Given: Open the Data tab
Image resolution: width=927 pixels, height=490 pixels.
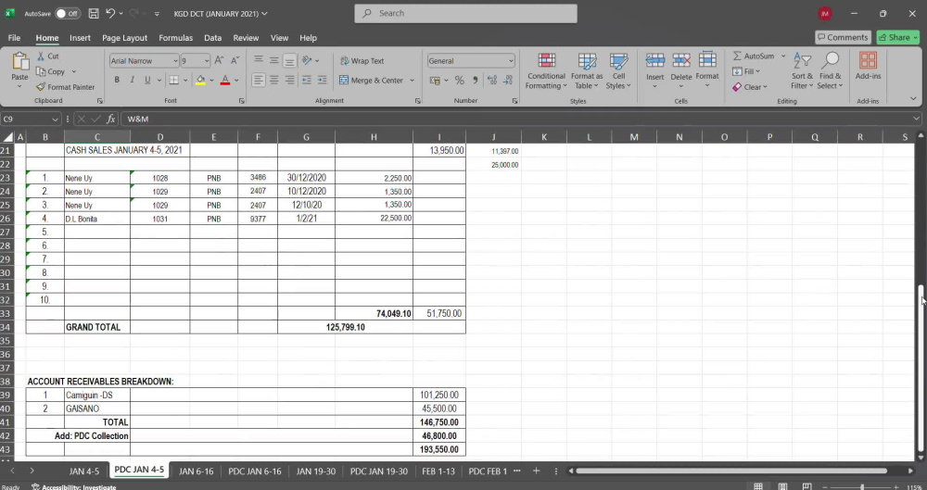Looking at the screenshot, I should point(213,37).
